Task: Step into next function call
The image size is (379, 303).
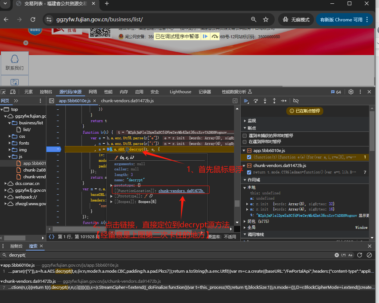Action: point(265,101)
